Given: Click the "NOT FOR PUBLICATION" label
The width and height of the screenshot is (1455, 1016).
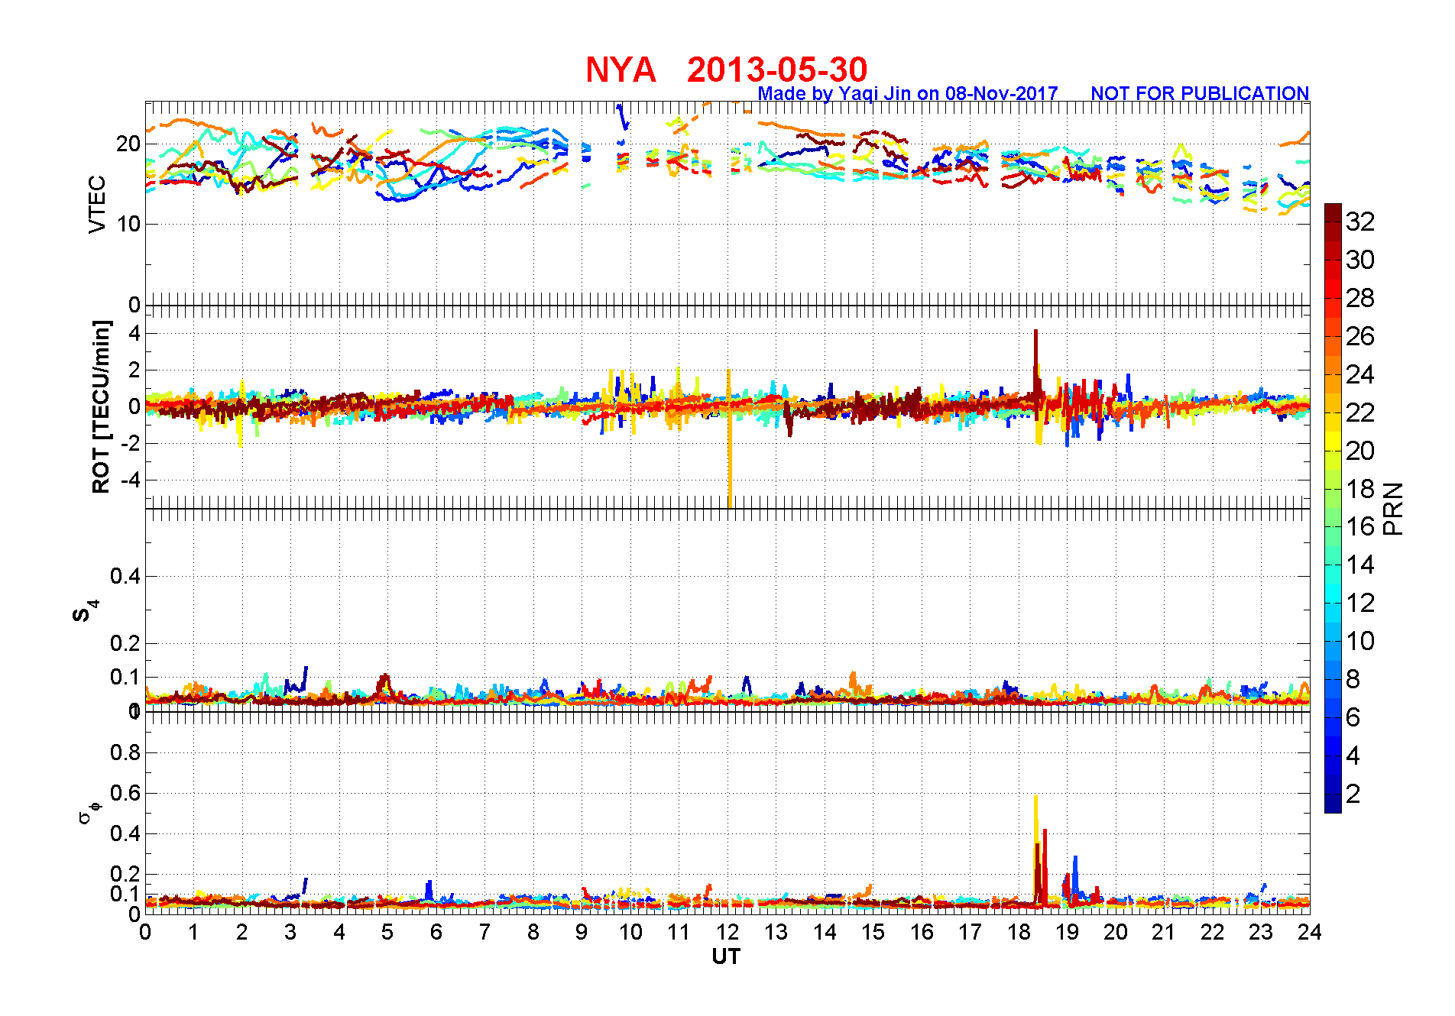Looking at the screenshot, I should point(1200,93).
